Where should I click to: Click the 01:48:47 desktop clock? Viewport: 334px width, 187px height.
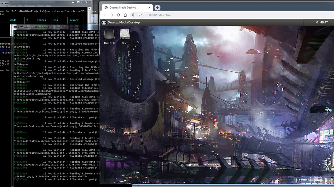[322, 23]
